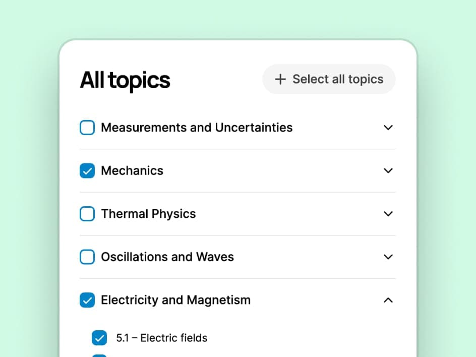
Task: Check the Measurements and Uncertainties checkbox
Action: [x=87, y=128]
